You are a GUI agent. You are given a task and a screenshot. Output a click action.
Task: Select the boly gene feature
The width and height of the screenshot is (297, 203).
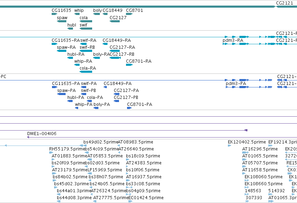coord(96,14)
